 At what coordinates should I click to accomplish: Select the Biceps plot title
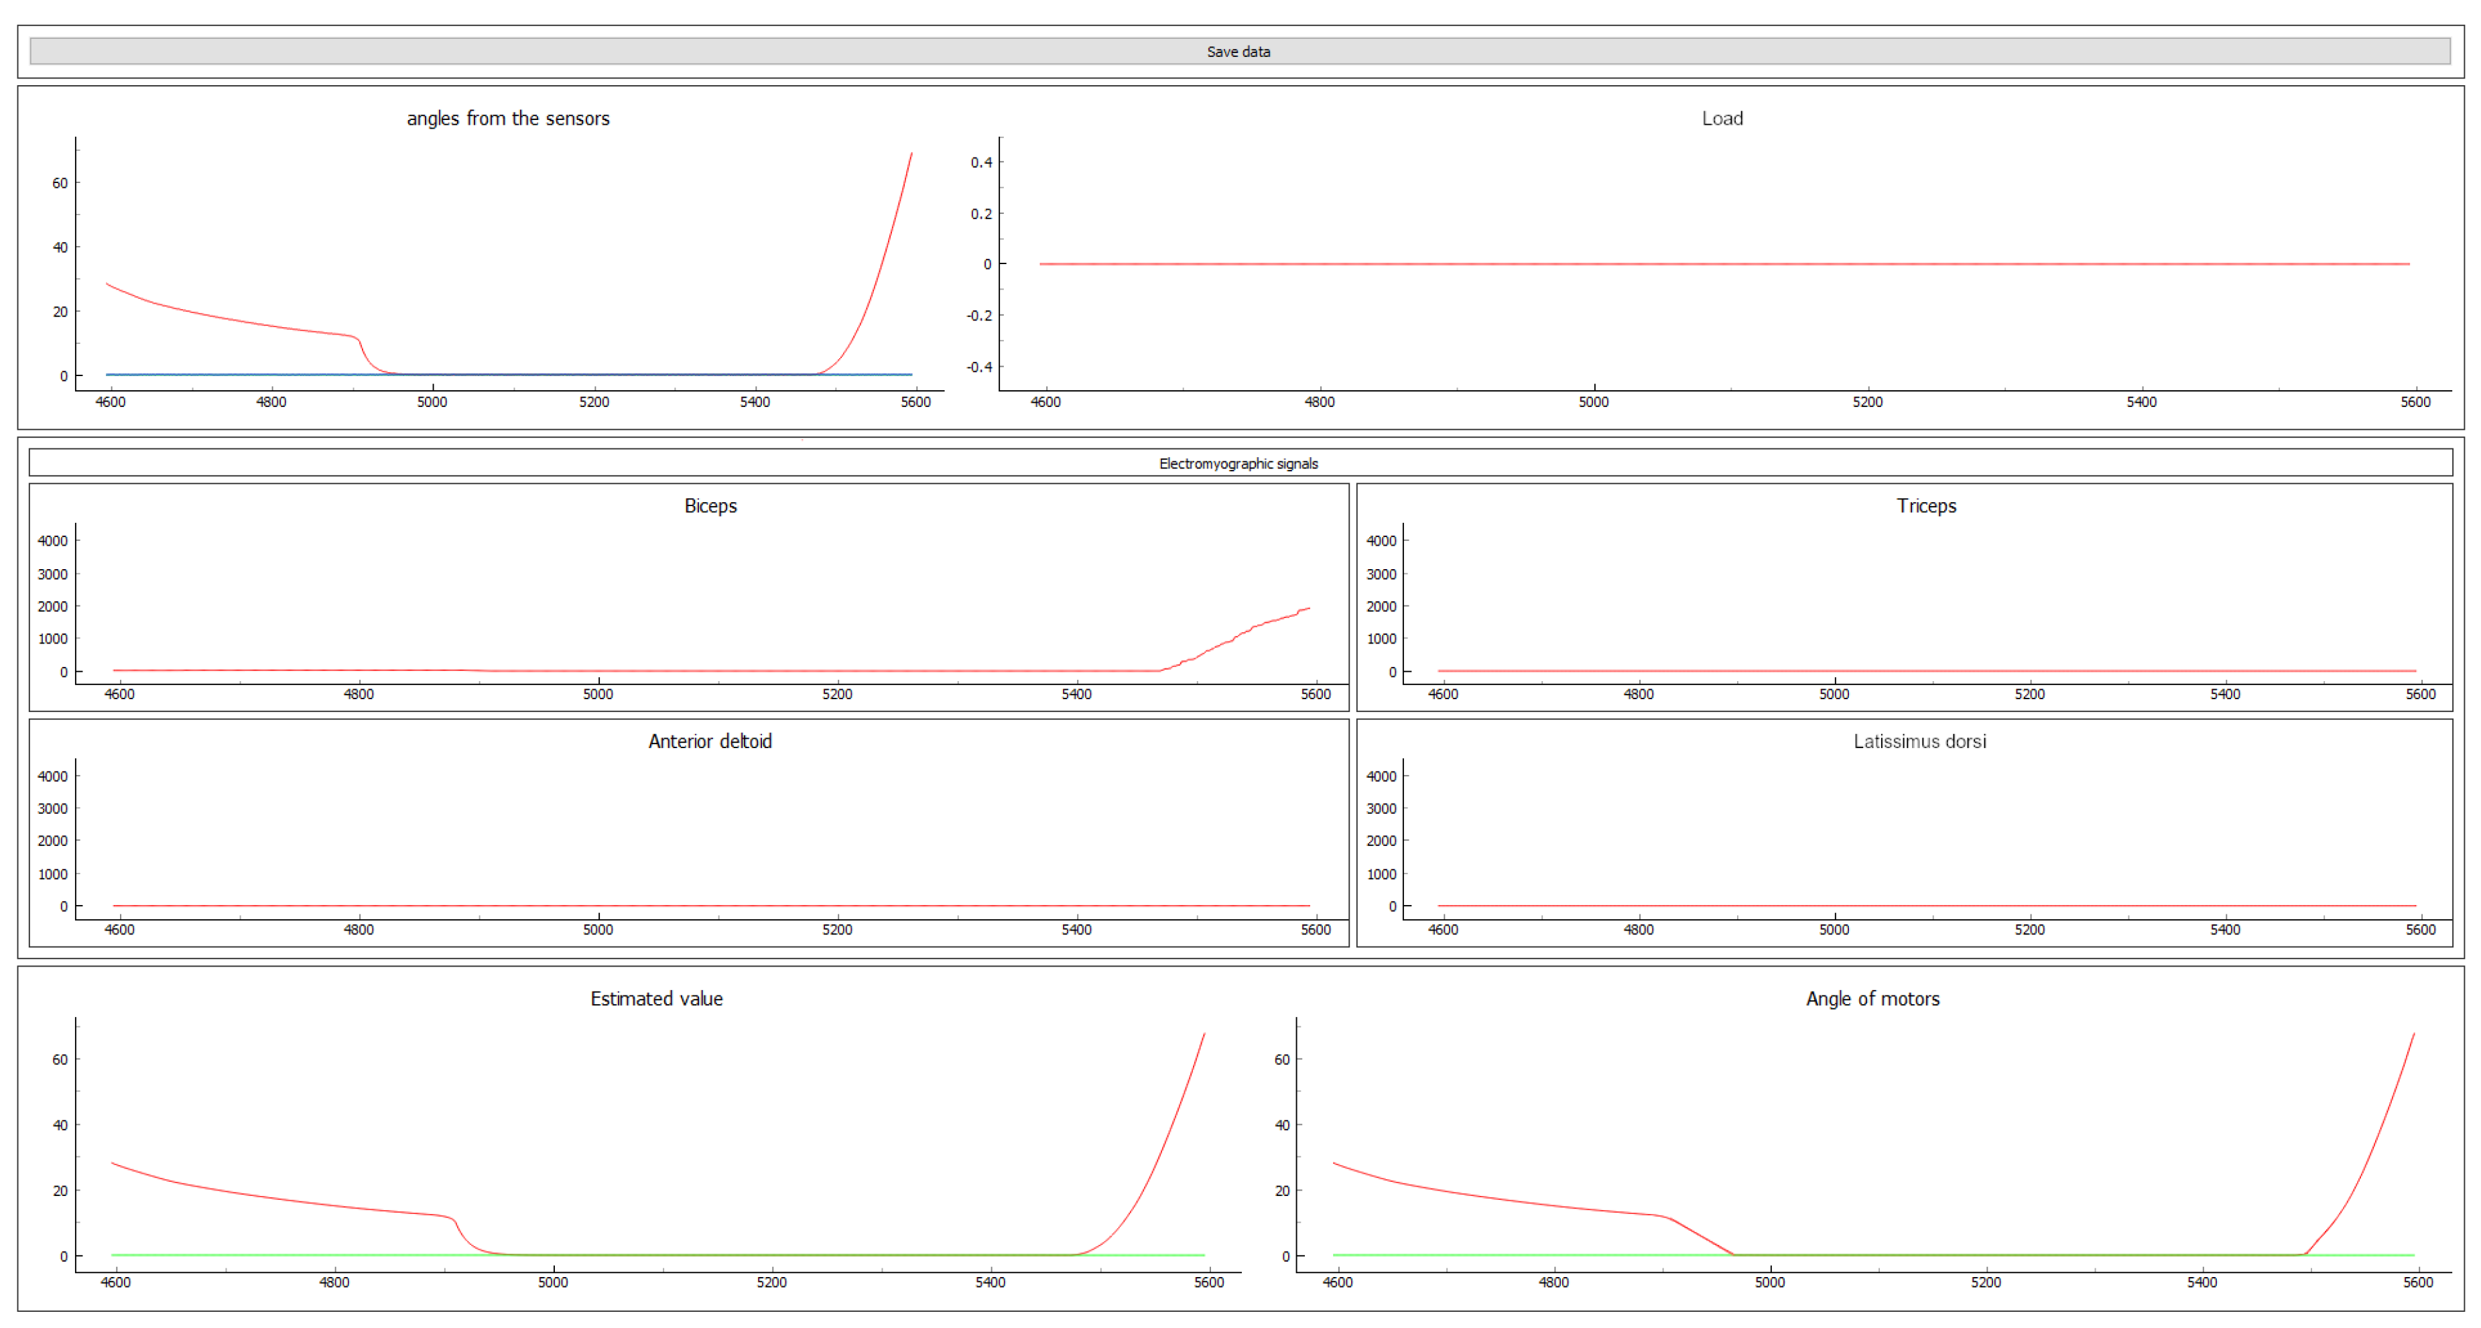coord(711,506)
